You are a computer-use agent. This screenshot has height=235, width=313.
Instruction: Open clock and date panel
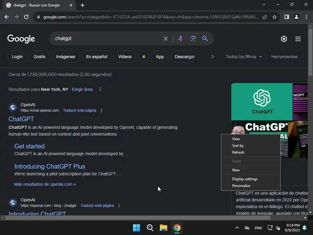tap(292, 228)
